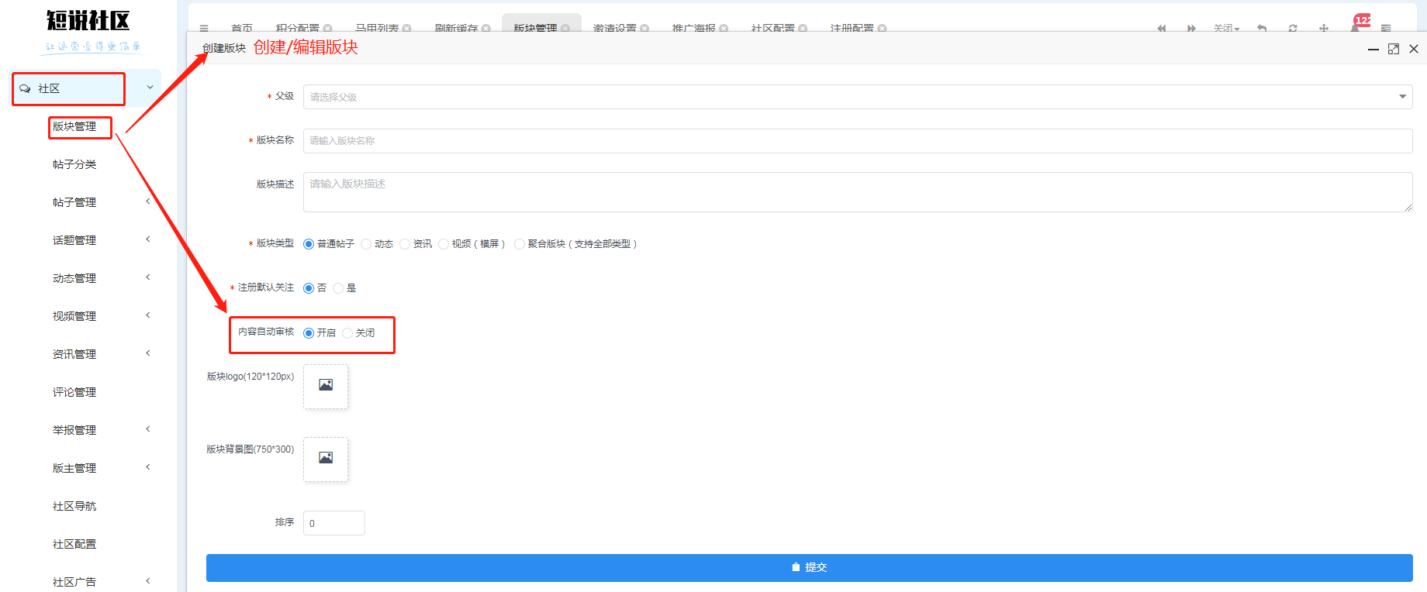The width and height of the screenshot is (1427, 592).
Task: Click the blue 提交 button
Action: (x=810, y=567)
